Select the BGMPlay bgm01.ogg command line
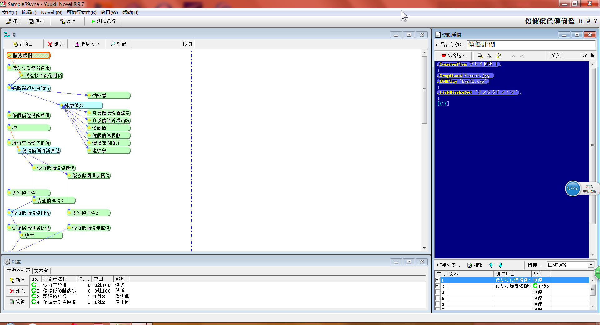Viewport: 600px width, 325px height. click(463, 81)
